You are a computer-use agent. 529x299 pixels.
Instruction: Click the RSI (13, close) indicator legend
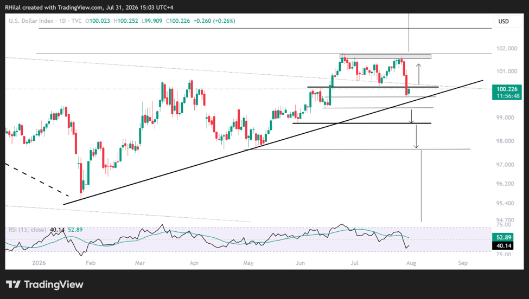tap(27, 230)
